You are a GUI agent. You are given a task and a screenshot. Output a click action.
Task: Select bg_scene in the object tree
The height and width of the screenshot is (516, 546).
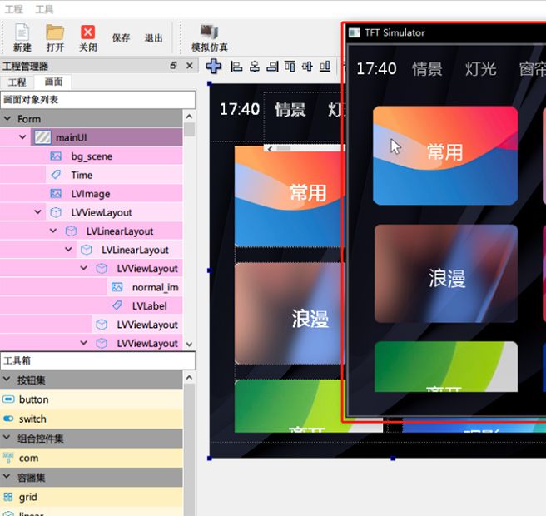click(x=92, y=156)
